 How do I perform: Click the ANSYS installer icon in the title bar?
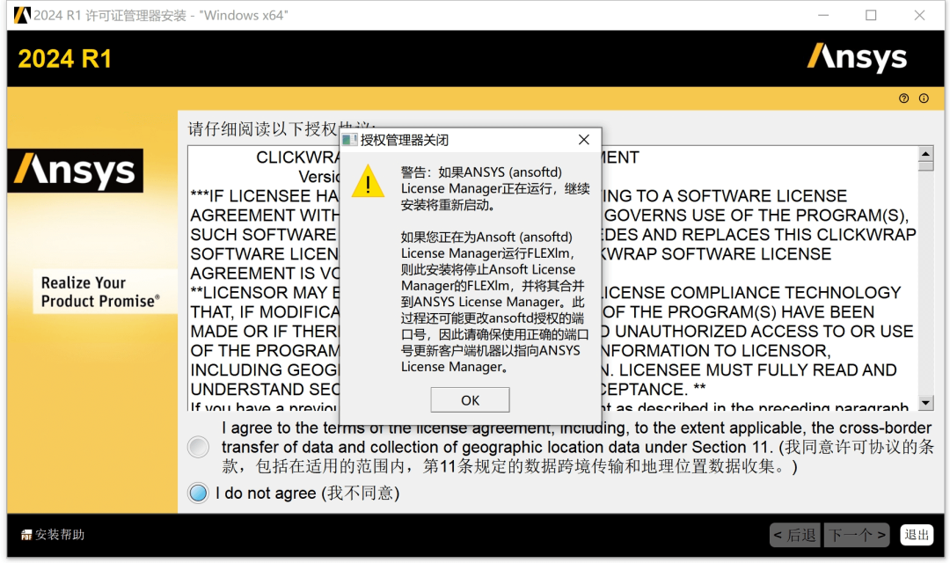tap(21, 15)
